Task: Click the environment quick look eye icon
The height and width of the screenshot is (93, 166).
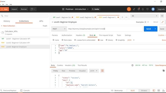Action: (162, 16)
